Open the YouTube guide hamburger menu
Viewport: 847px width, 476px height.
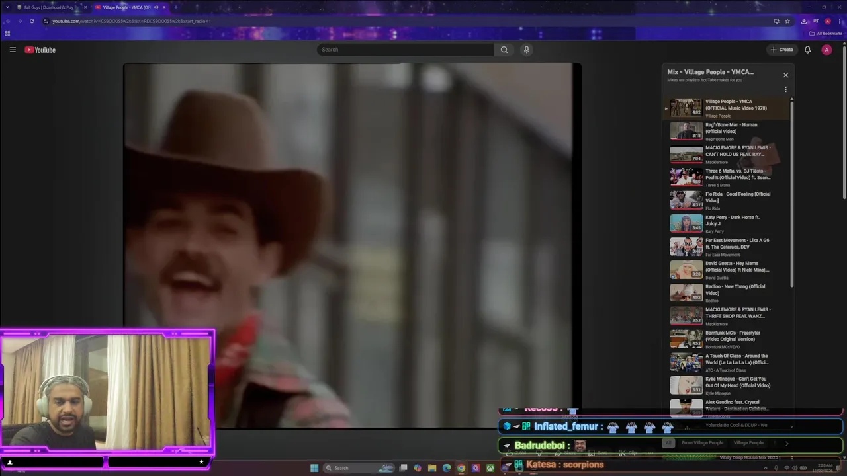[x=13, y=50]
